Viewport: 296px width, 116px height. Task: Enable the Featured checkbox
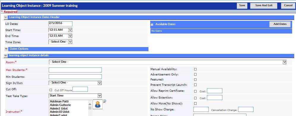pos(195,80)
